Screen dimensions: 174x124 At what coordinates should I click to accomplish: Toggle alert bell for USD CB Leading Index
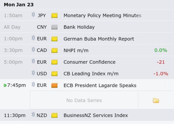coord(33,73)
